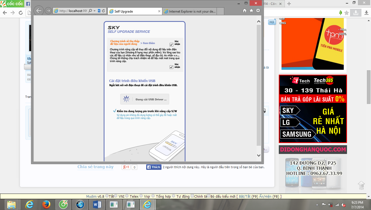Reload page in Cốc Cốc browser

(20, 13)
